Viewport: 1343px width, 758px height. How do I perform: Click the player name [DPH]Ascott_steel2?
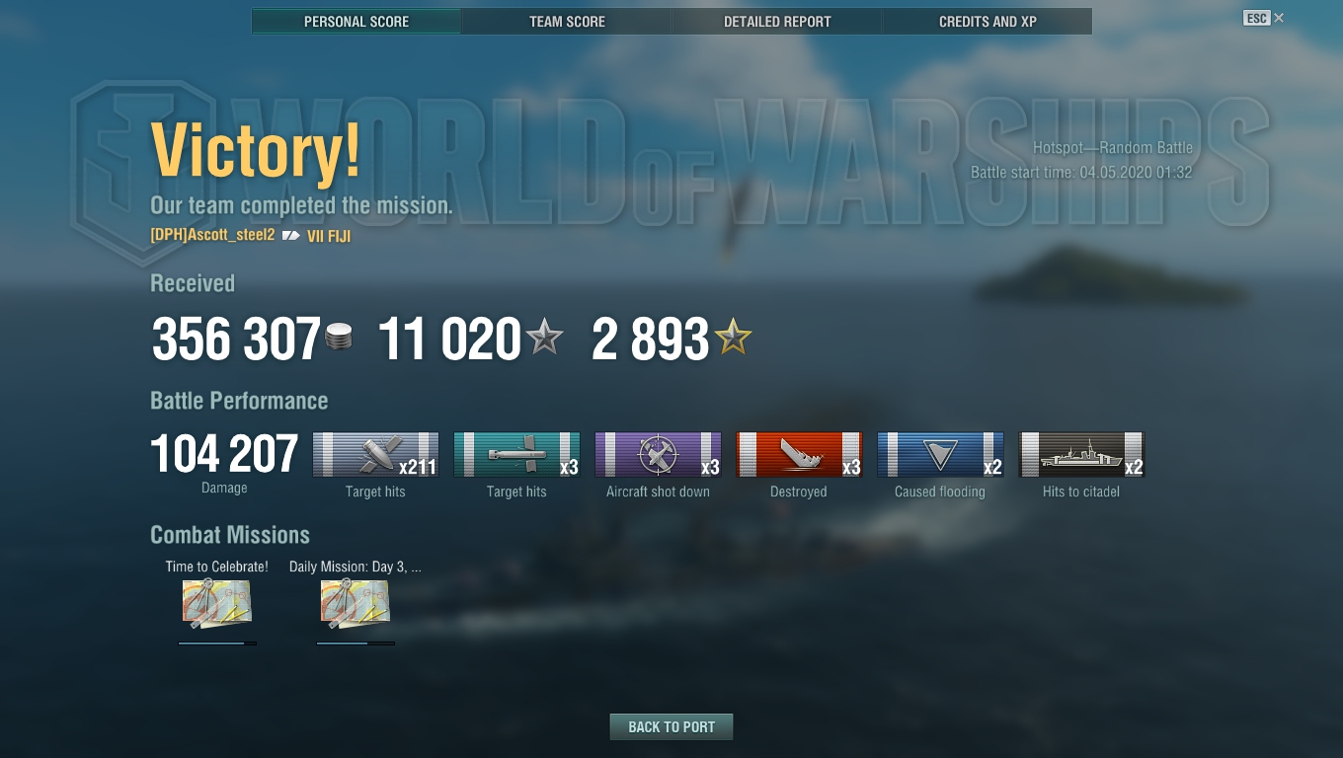pyautogui.click(x=212, y=235)
